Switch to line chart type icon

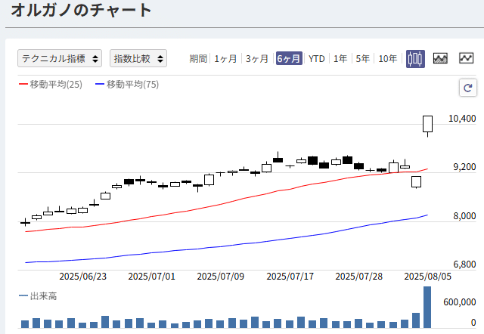[466, 58]
